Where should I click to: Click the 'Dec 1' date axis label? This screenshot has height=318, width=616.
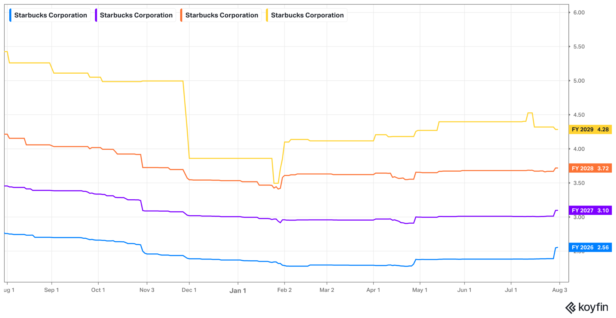[189, 290]
